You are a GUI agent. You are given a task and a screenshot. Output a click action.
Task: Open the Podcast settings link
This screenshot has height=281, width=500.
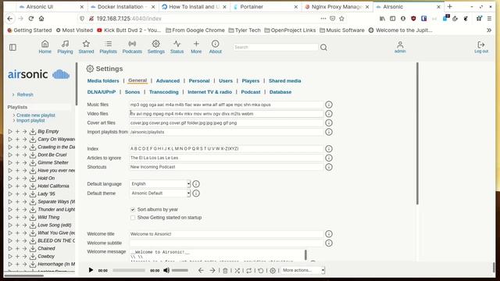[251, 92]
